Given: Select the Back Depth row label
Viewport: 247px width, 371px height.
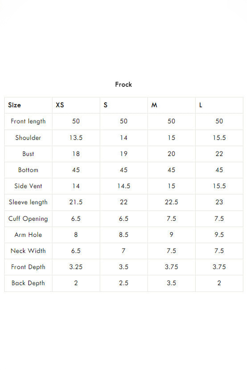Looking at the screenshot, I should [x=28, y=283].
